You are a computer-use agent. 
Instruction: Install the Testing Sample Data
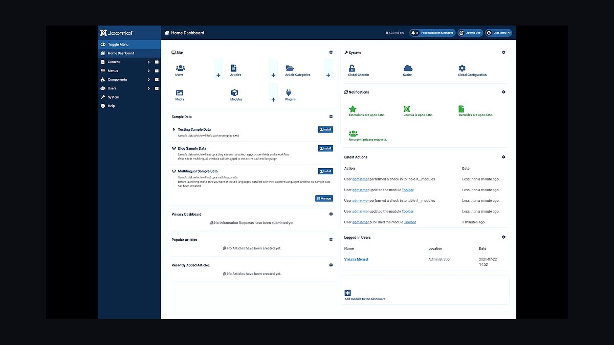[325, 129]
